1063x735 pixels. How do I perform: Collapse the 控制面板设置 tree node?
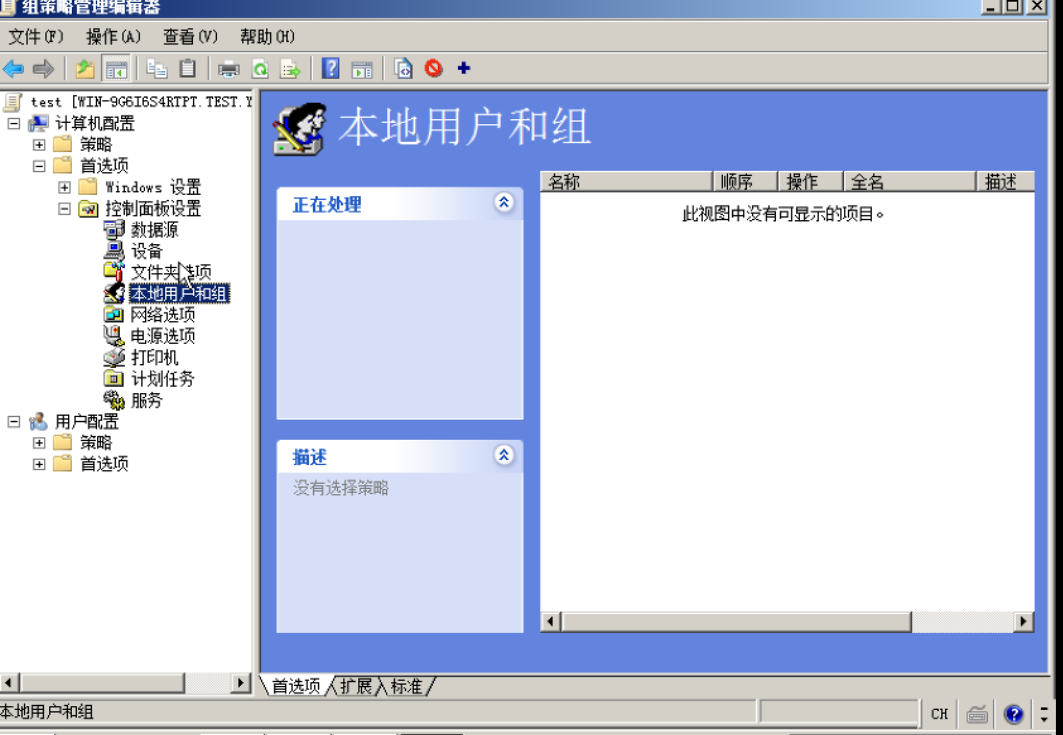tap(64, 209)
